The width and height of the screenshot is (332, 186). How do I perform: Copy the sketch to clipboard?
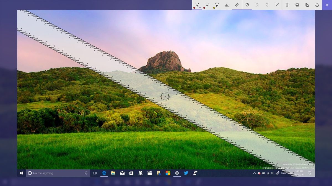point(307,5)
